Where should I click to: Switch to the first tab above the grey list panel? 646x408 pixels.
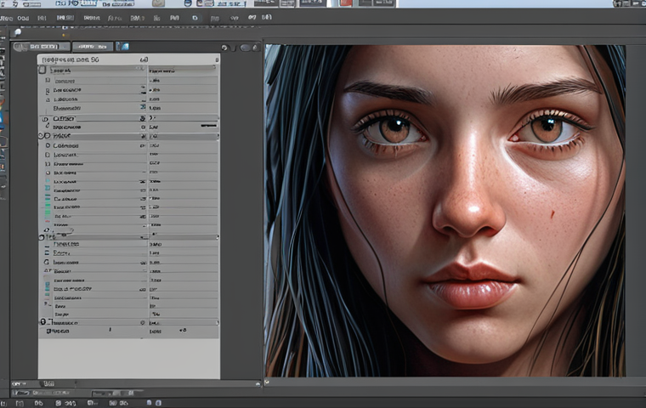point(41,47)
